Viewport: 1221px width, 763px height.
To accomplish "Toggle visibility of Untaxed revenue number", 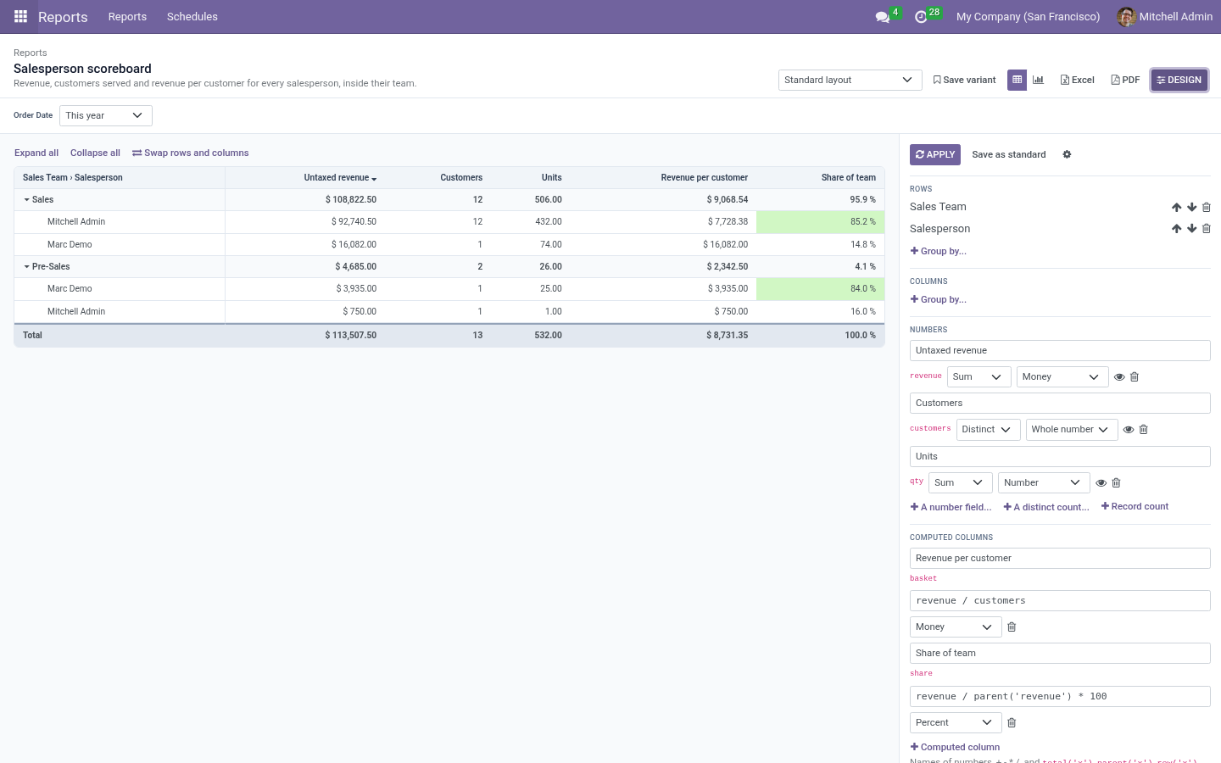I will coord(1119,376).
